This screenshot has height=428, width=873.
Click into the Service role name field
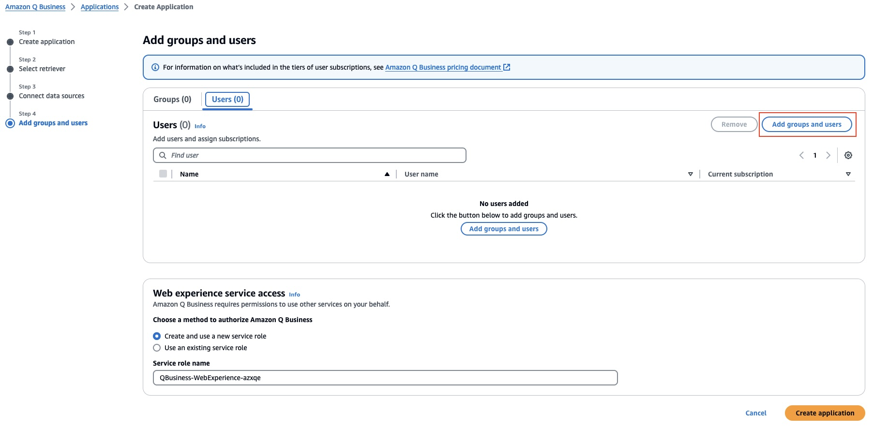point(385,378)
